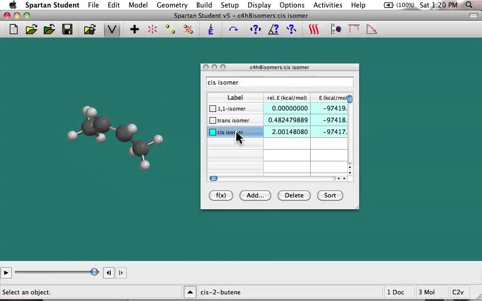Open the Options menu
482x301 pixels.
[x=292, y=5]
